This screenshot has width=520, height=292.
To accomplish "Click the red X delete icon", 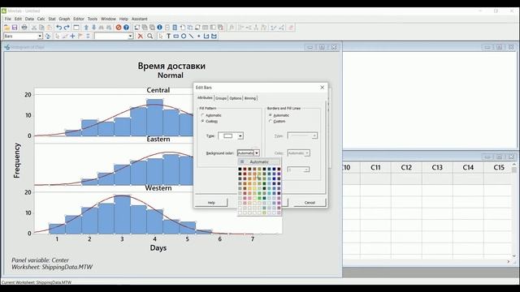I will tap(141, 36).
